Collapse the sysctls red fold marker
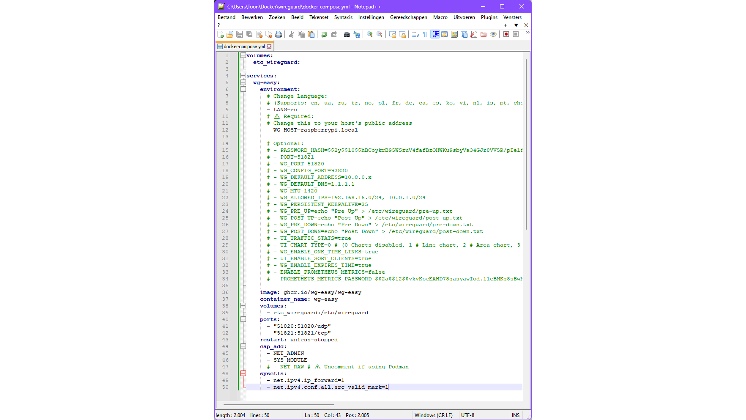 243,373
